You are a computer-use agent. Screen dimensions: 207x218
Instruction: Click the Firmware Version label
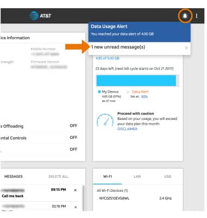point(45,62)
